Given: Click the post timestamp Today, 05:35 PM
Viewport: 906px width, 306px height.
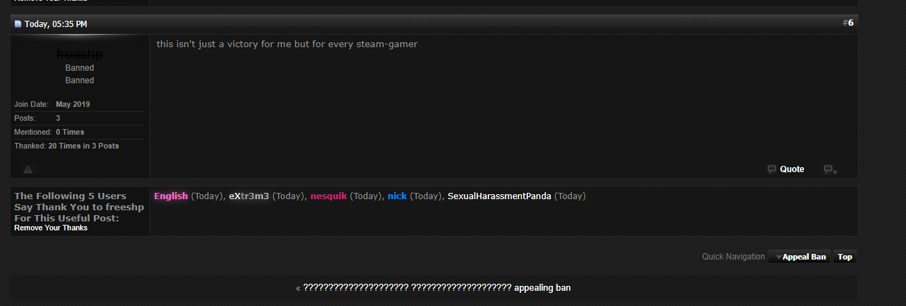Looking at the screenshot, I should pyautogui.click(x=56, y=24).
